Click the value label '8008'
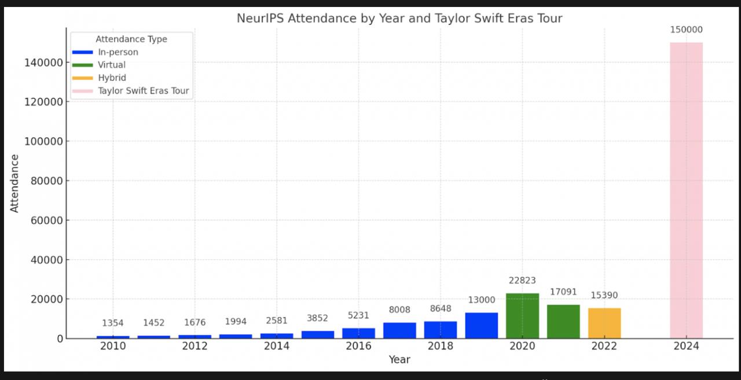The height and width of the screenshot is (380, 741). [399, 310]
